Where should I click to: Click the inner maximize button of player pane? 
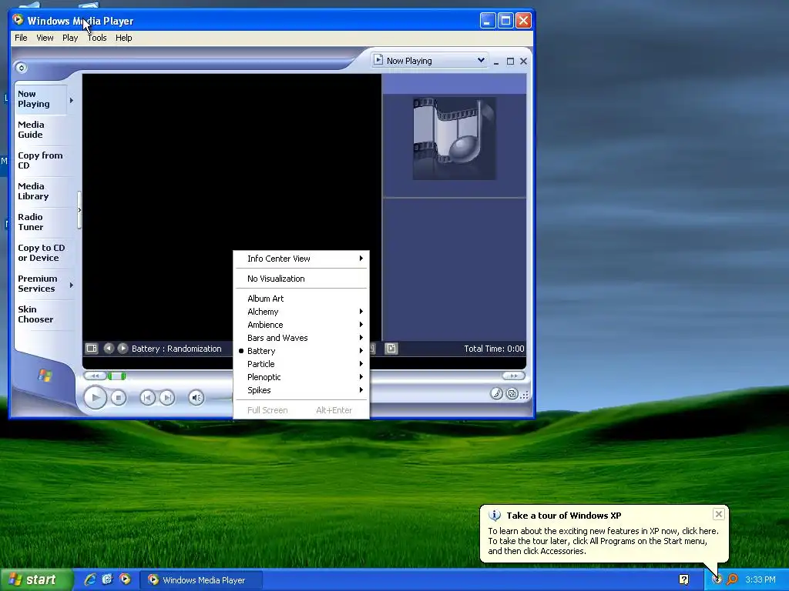click(510, 62)
